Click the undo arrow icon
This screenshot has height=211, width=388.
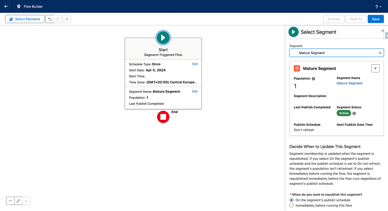click(x=50, y=19)
